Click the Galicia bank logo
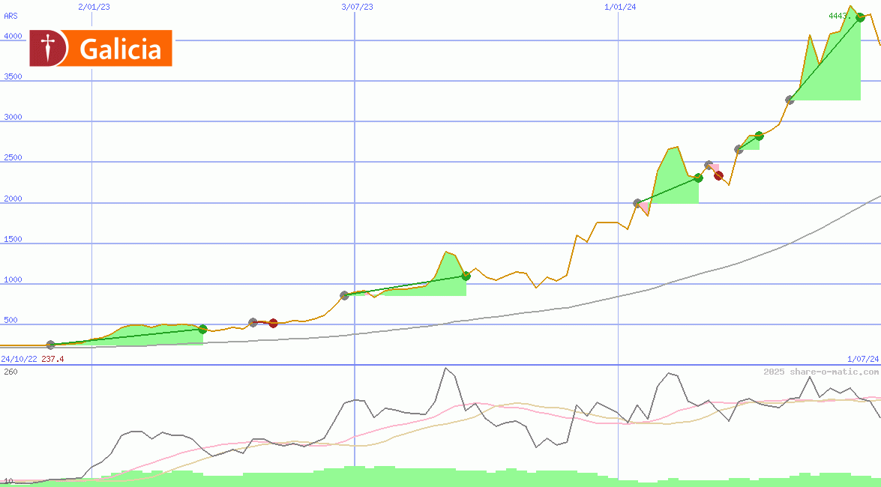This screenshot has height=487, width=881. pyautogui.click(x=100, y=49)
